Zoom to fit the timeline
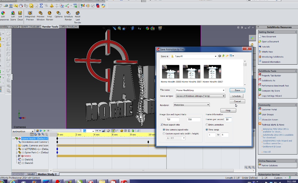 pos(246,167)
